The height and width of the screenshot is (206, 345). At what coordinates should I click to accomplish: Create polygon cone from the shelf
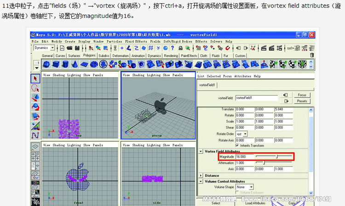point(75,64)
